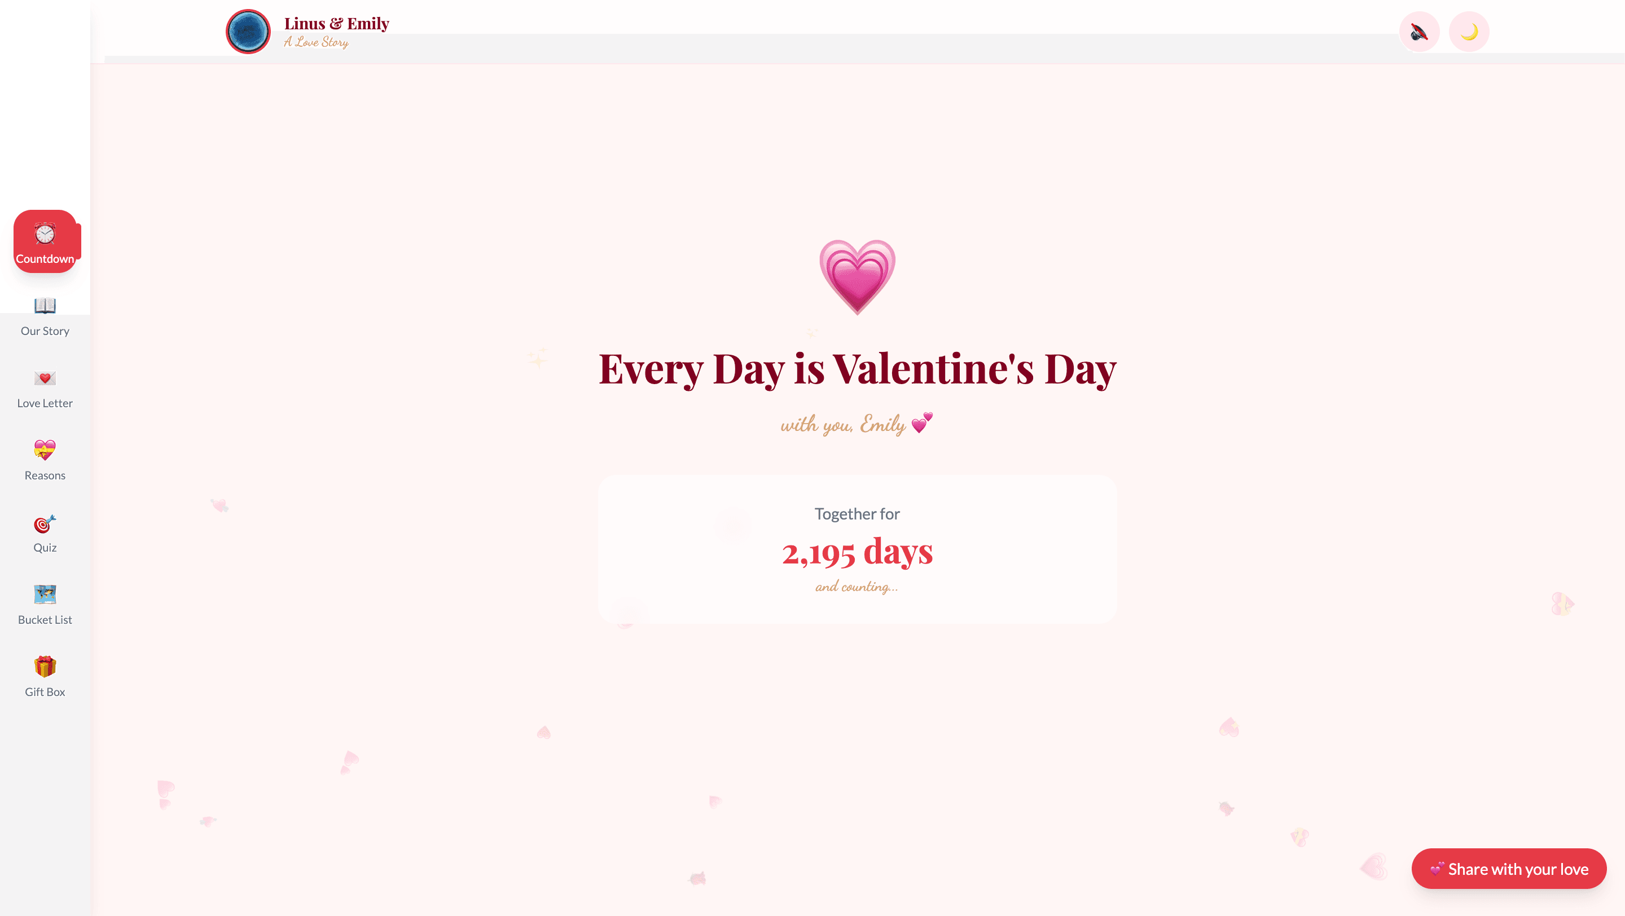Screen dimensions: 1625x916
Task: Click the large pink heart emoji
Action: tap(857, 276)
